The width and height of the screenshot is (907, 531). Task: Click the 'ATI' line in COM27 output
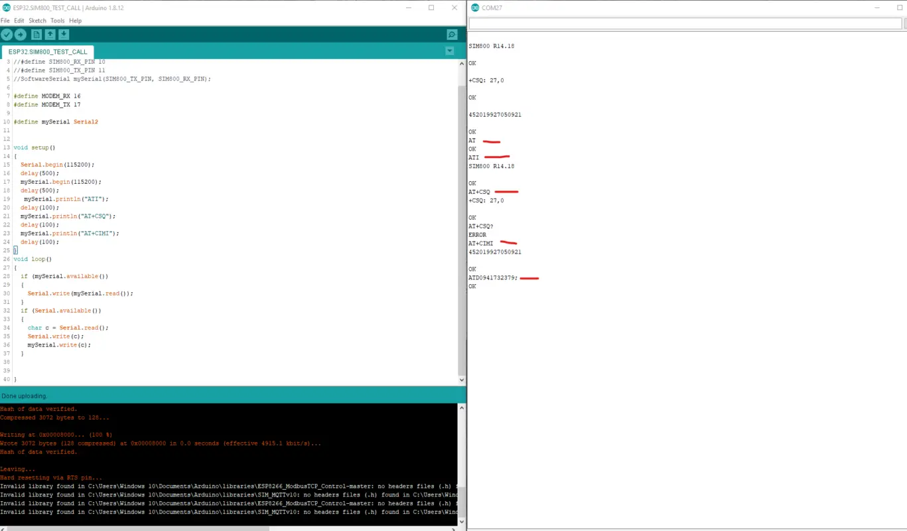[474, 158]
